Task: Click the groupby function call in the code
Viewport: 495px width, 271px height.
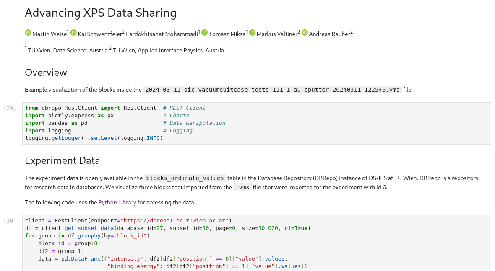Action: (x=89, y=235)
